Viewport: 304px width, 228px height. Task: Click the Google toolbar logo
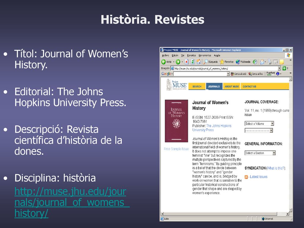pos(166,74)
